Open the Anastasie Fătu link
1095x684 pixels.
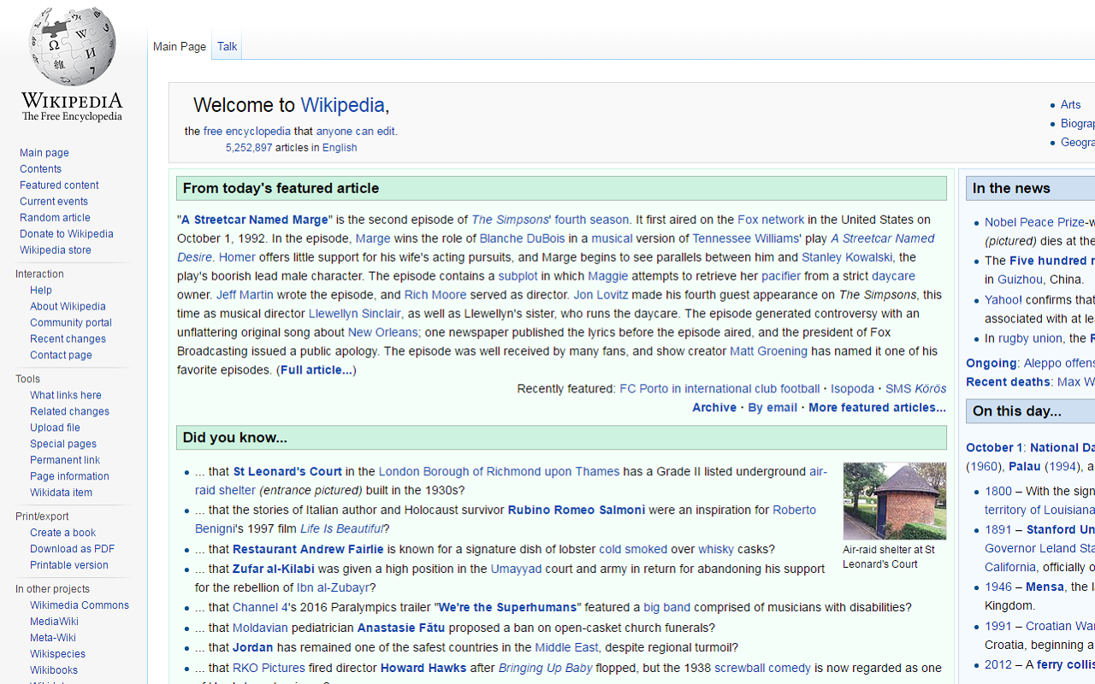pos(401,629)
